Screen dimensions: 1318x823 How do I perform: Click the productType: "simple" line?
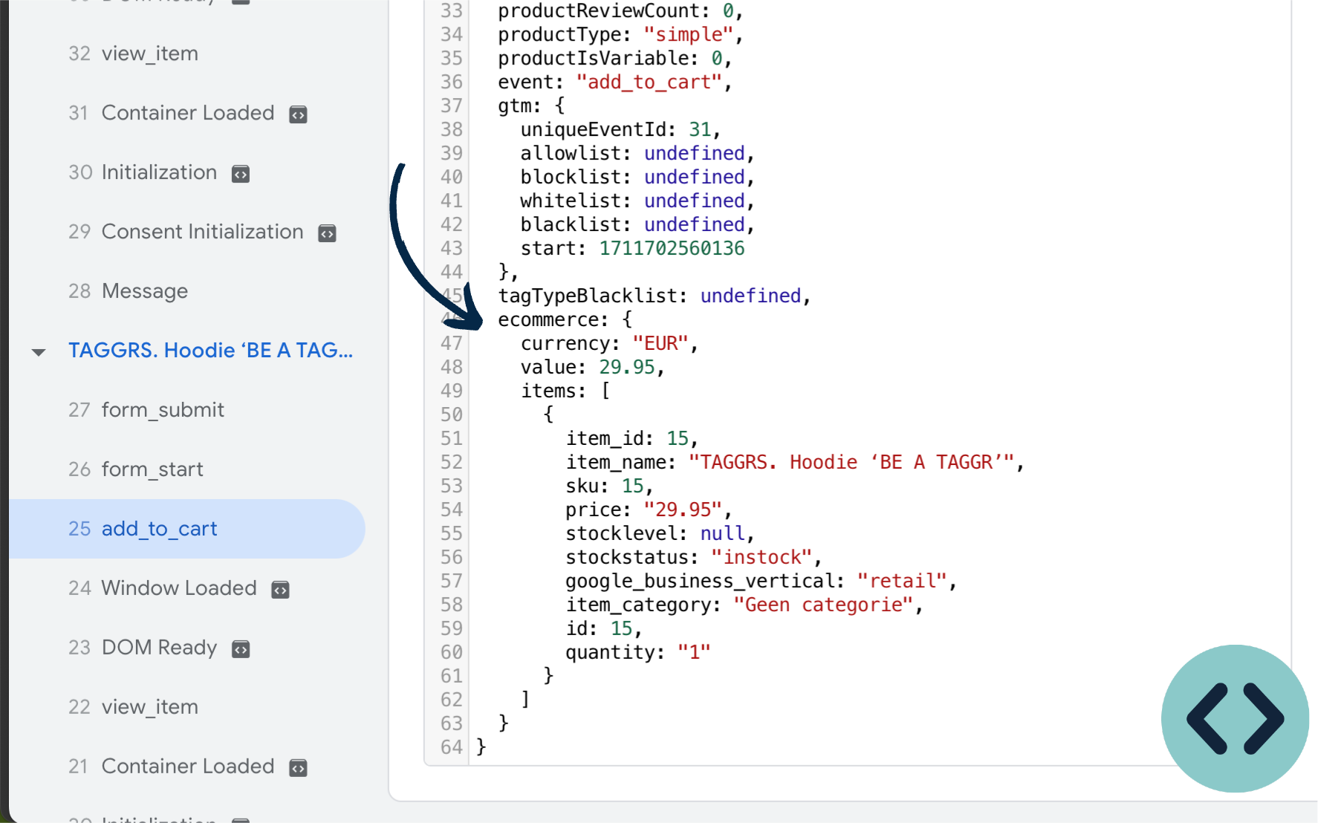pyautogui.click(x=620, y=34)
